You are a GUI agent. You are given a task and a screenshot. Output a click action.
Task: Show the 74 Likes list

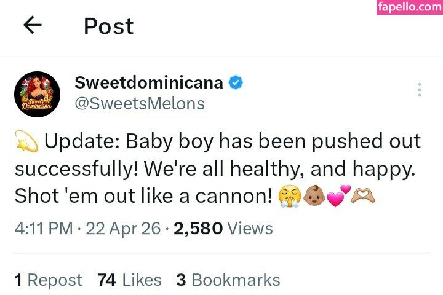click(129, 280)
